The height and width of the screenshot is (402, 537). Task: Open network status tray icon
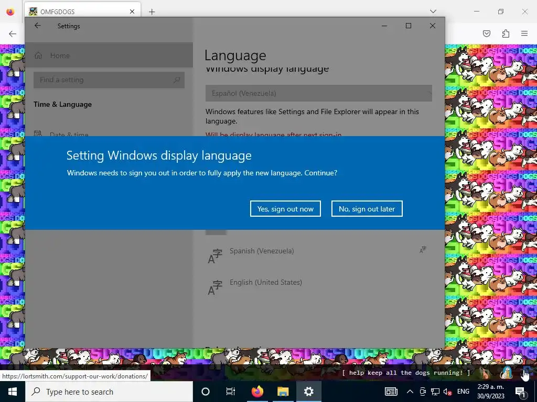click(x=435, y=392)
